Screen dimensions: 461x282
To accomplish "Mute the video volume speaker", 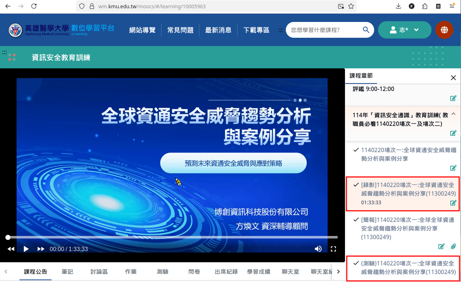I will [x=318, y=249].
